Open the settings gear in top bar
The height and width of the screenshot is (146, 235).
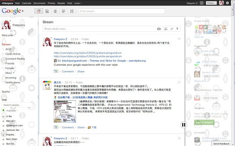point(227,3)
